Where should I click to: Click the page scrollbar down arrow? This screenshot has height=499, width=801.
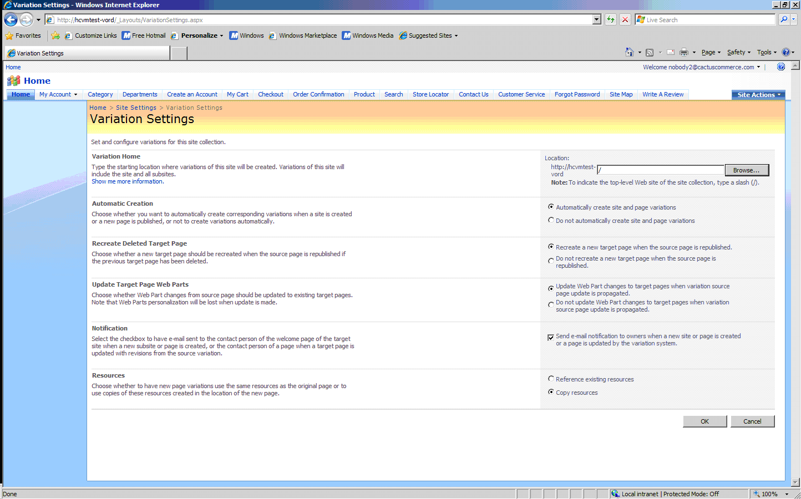795,482
